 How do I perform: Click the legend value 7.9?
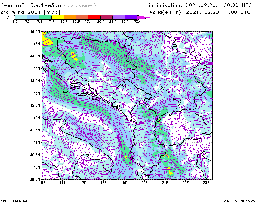52,21
